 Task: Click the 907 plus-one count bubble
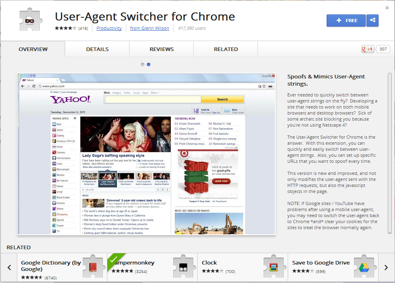[x=383, y=49]
